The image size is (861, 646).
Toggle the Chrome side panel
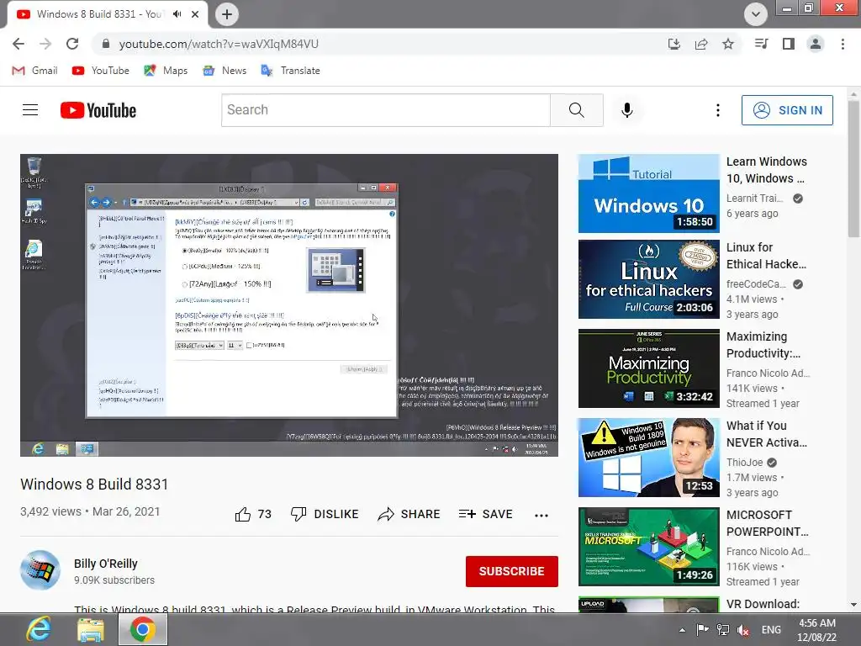[x=789, y=44]
